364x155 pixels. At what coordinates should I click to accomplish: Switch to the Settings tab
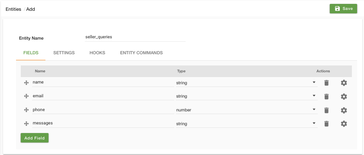click(x=64, y=53)
